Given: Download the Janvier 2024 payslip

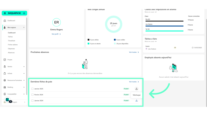Looking at the screenshot, I should tap(137, 100).
